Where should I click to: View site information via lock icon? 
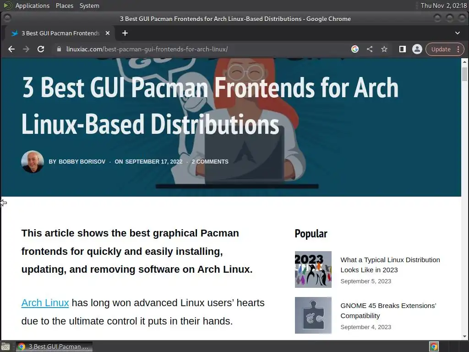pyautogui.click(x=59, y=49)
